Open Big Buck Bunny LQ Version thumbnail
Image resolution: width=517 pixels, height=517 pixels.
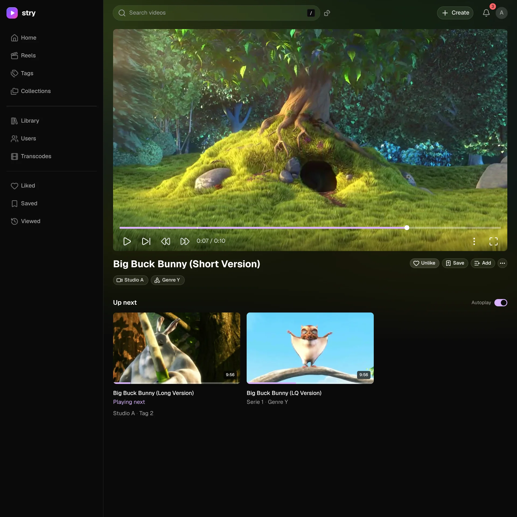310,348
